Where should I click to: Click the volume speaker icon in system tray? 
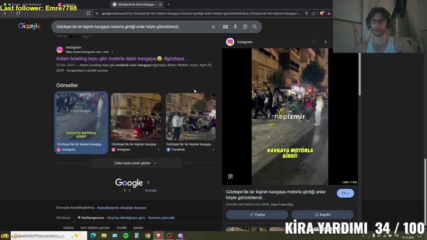pyautogui.click(x=379, y=236)
